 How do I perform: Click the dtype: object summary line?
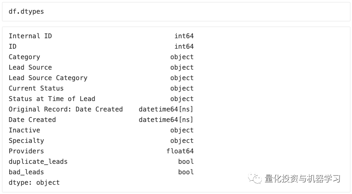coord(34,183)
